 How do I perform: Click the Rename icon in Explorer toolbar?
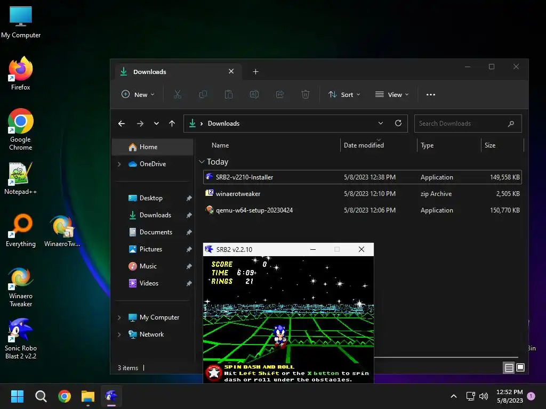(x=254, y=94)
